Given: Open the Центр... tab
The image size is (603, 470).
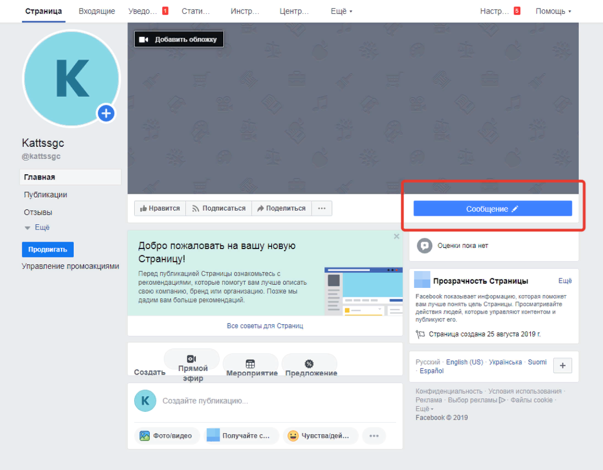Looking at the screenshot, I should pos(294,11).
